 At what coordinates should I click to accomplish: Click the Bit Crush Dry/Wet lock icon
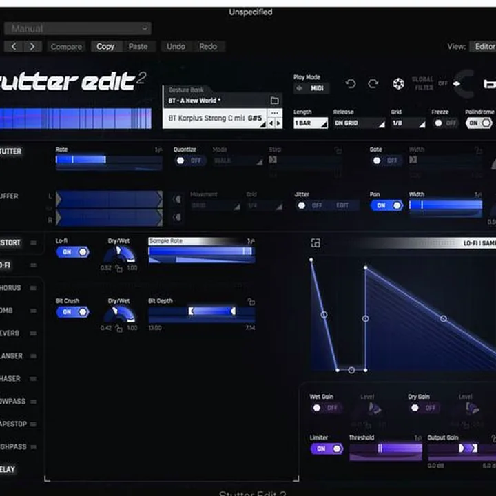pos(119,329)
